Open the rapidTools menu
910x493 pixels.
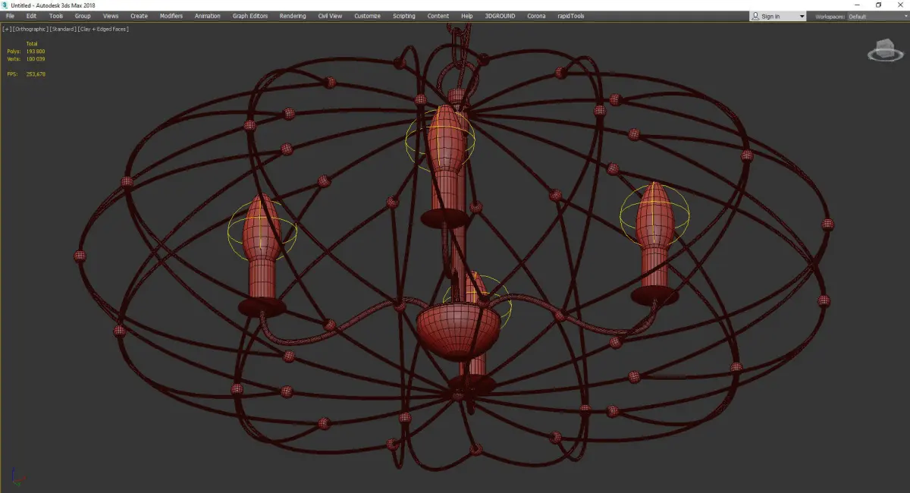click(x=570, y=16)
